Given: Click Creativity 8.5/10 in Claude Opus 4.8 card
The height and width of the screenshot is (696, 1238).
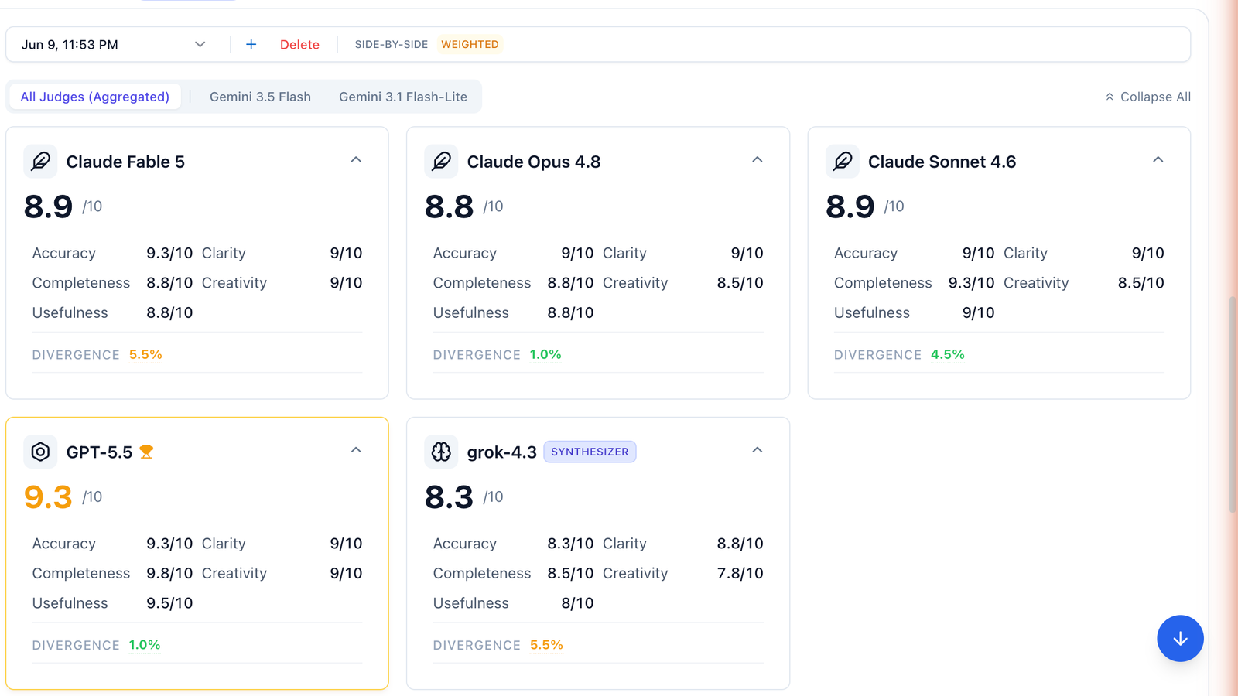Looking at the screenshot, I should (x=683, y=283).
